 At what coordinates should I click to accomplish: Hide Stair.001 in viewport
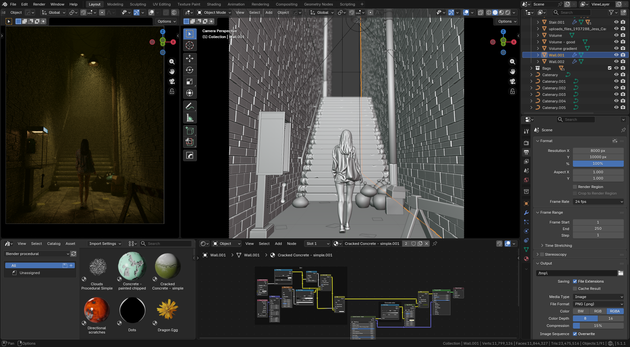pos(616,22)
